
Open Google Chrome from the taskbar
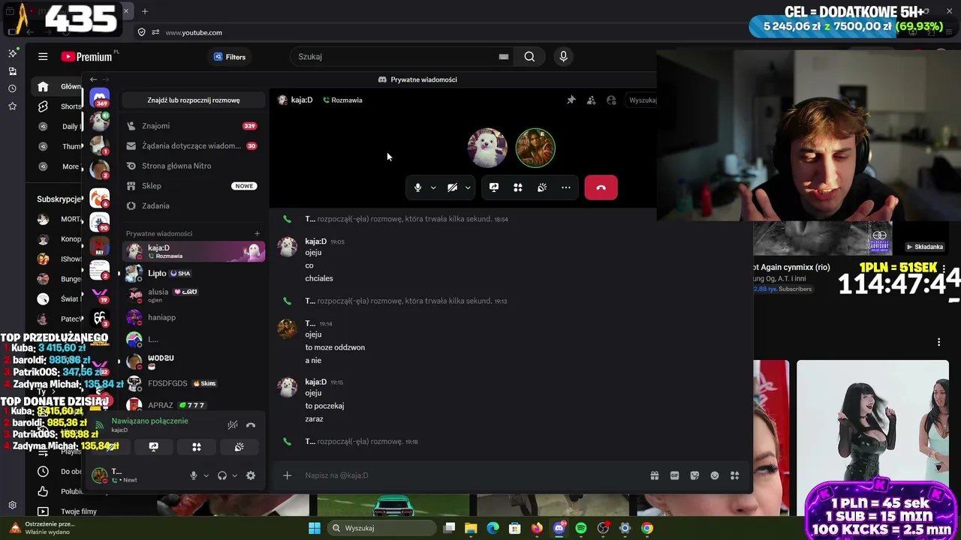coord(647,528)
